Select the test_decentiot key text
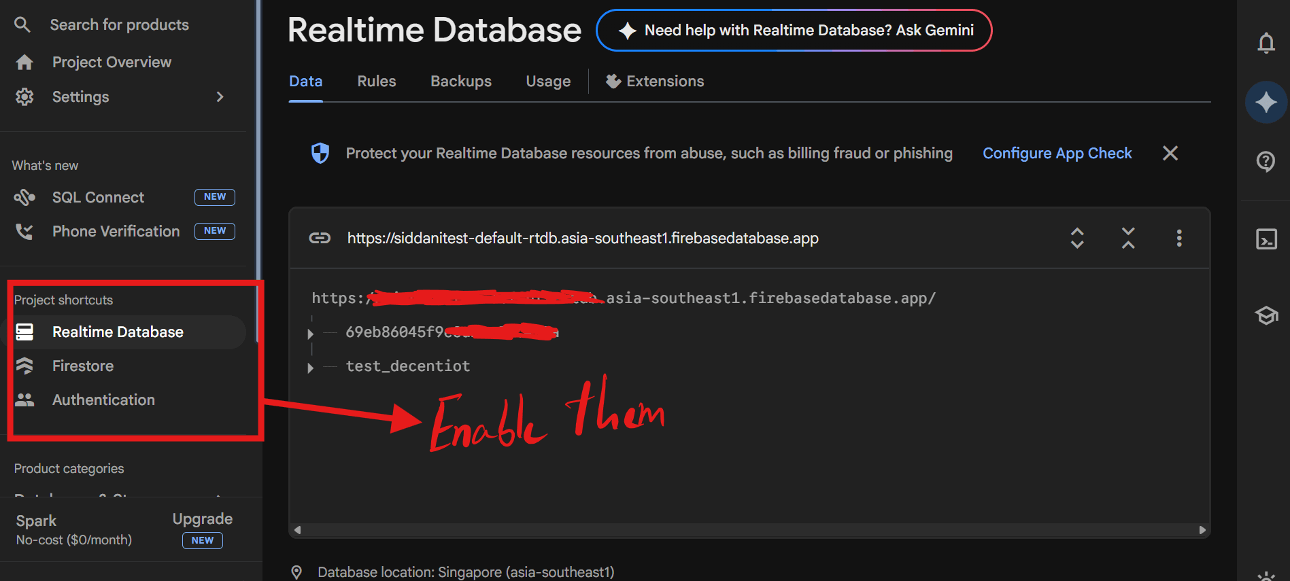The width and height of the screenshot is (1290, 581). [x=408, y=366]
